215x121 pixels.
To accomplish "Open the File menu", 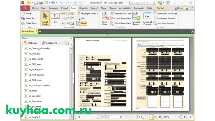I will pyautogui.click(x=25, y=8).
